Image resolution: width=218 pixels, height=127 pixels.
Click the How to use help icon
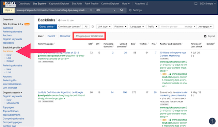pos(59,20)
